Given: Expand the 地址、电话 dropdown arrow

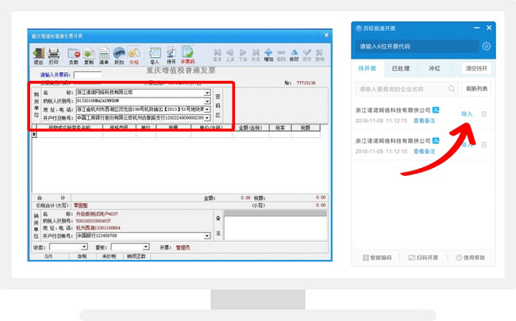Looking at the screenshot, I should click(x=207, y=110).
